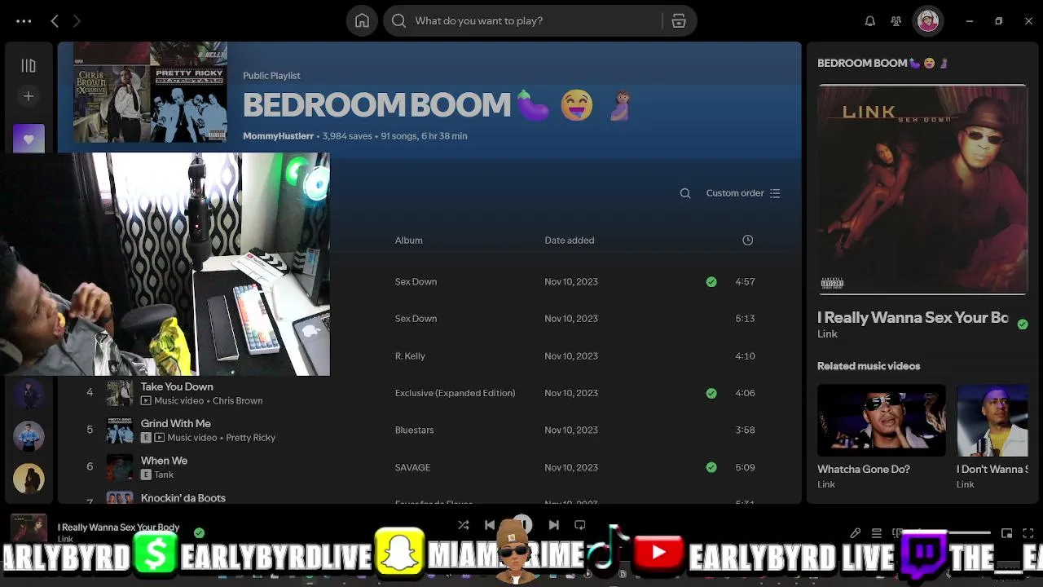Image resolution: width=1043 pixels, height=587 pixels.
Task: Open the mini player icon
Action: [1007, 533]
